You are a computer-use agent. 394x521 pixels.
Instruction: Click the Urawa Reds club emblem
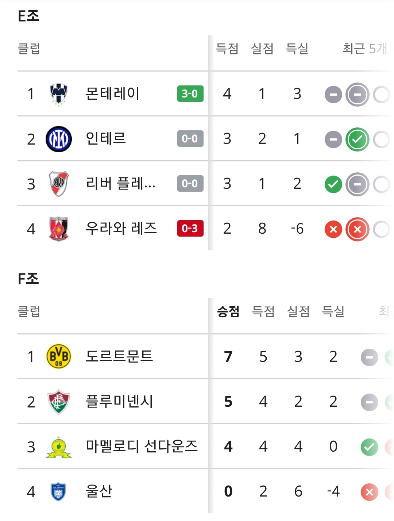point(59,229)
